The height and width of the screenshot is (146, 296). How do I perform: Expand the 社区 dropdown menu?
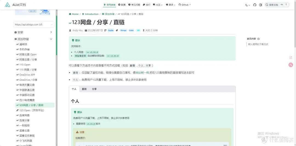click(x=158, y=5)
